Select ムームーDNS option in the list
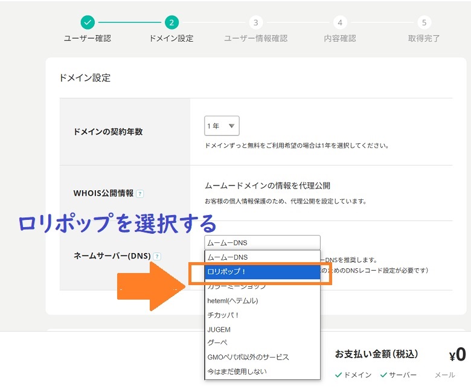471x389 pixels. (262, 257)
